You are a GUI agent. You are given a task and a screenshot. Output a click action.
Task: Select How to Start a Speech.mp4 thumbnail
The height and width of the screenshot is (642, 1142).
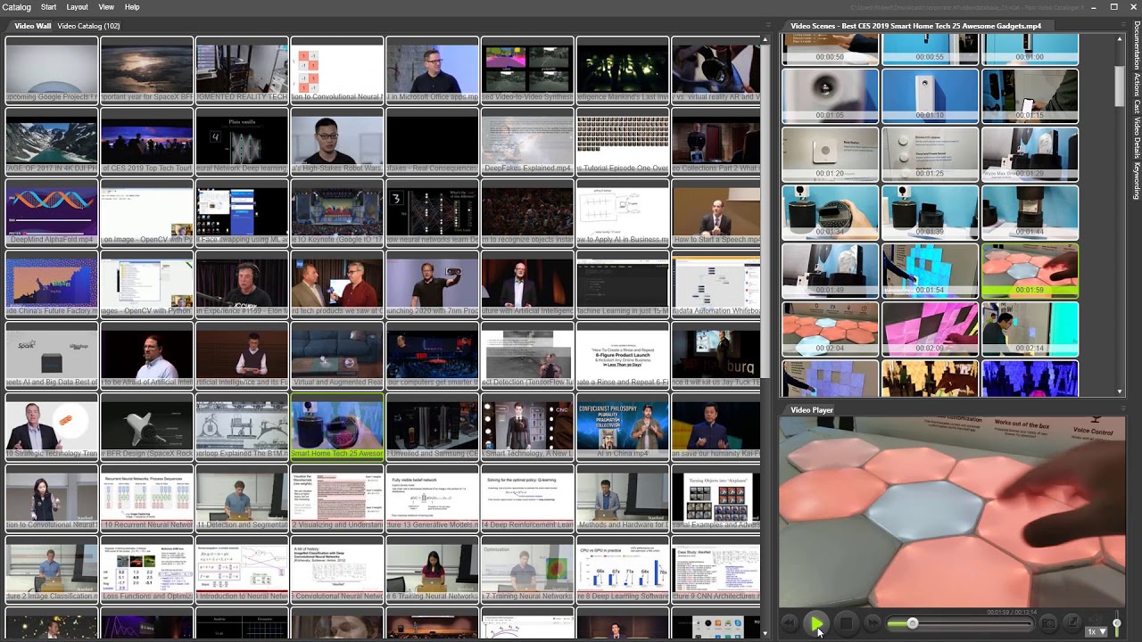click(x=716, y=214)
